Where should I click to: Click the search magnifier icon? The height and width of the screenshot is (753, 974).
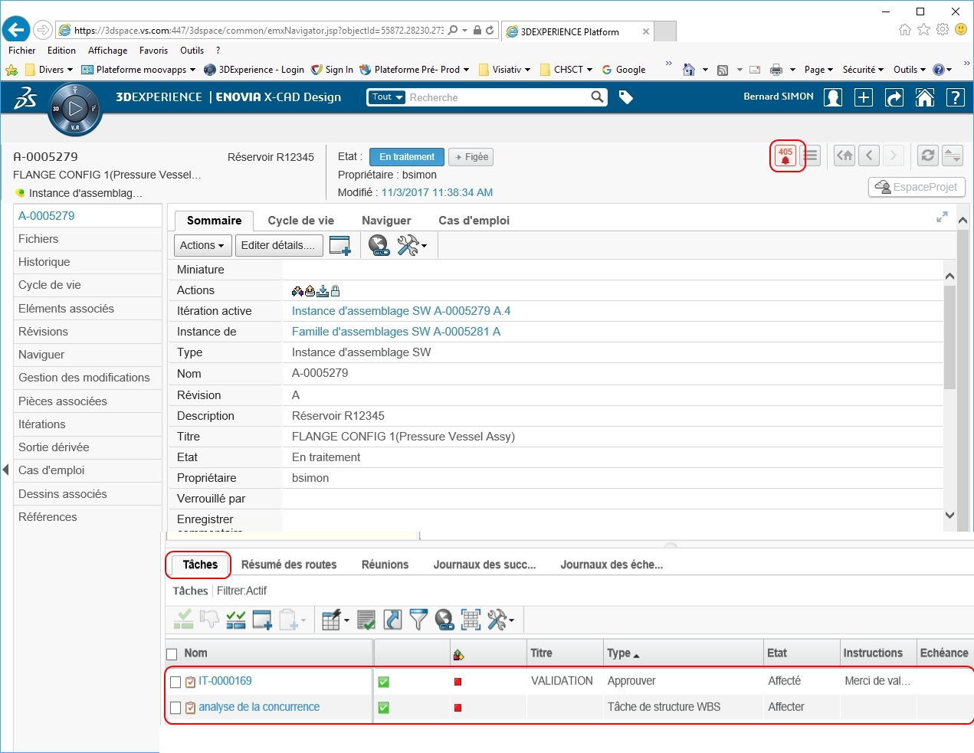pyautogui.click(x=598, y=97)
